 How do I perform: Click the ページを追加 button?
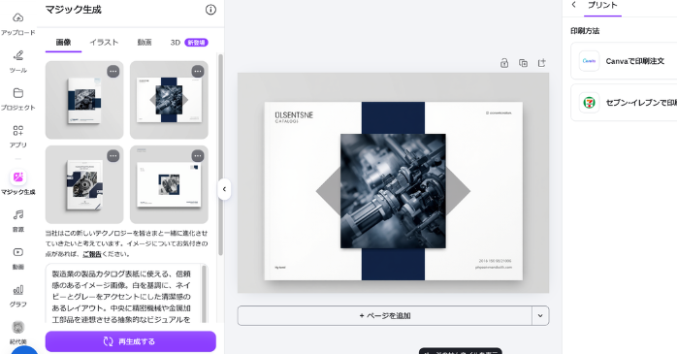385,315
